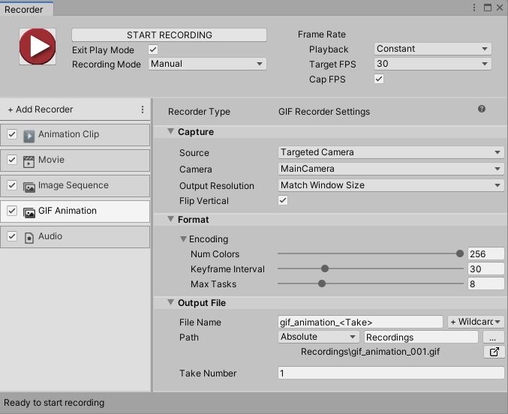Select GIF Animation in recorder list
This screenshot has width=508, height=414.
[75, 211]
